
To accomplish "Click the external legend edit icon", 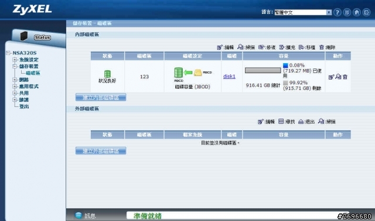I will (261, 122).
